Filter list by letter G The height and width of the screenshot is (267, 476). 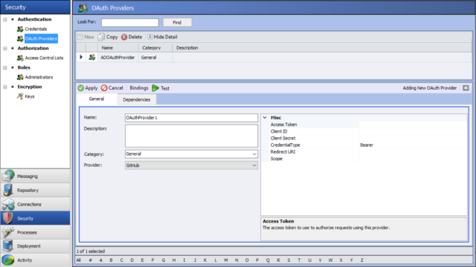click(164, 260)
